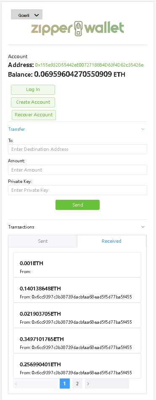Click the Recover Account button
This screenshot has width=156, height=400.
click(34, 115)
